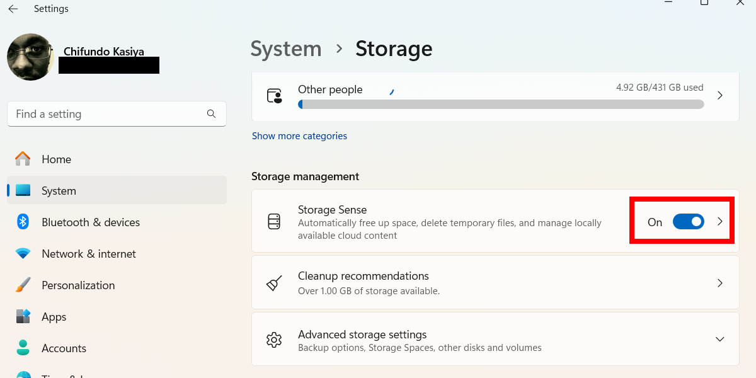The height and width of the screenshot is (378, 756).
Task: Click the back arrow icon
Action: (13, 9)
